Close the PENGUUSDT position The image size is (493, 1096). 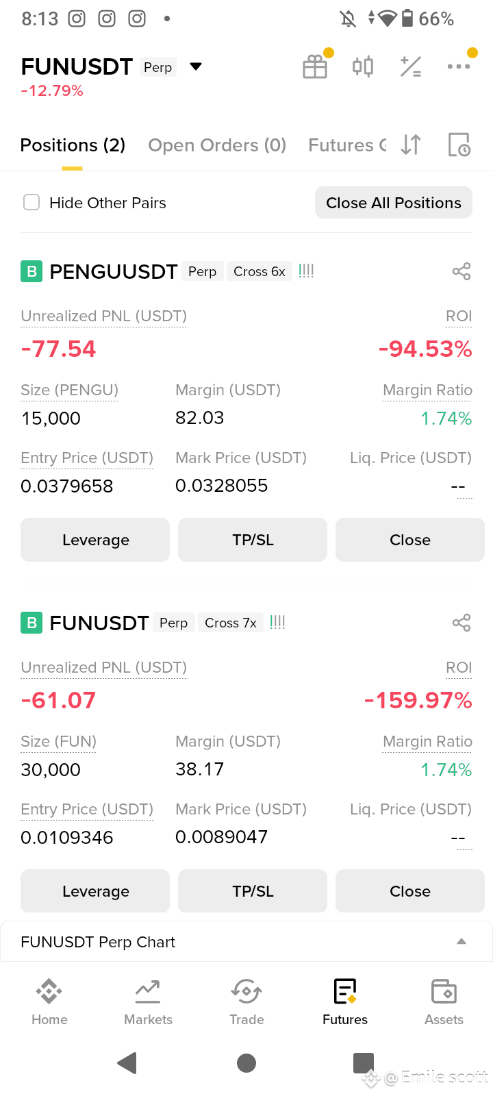(x=410, y=540)
